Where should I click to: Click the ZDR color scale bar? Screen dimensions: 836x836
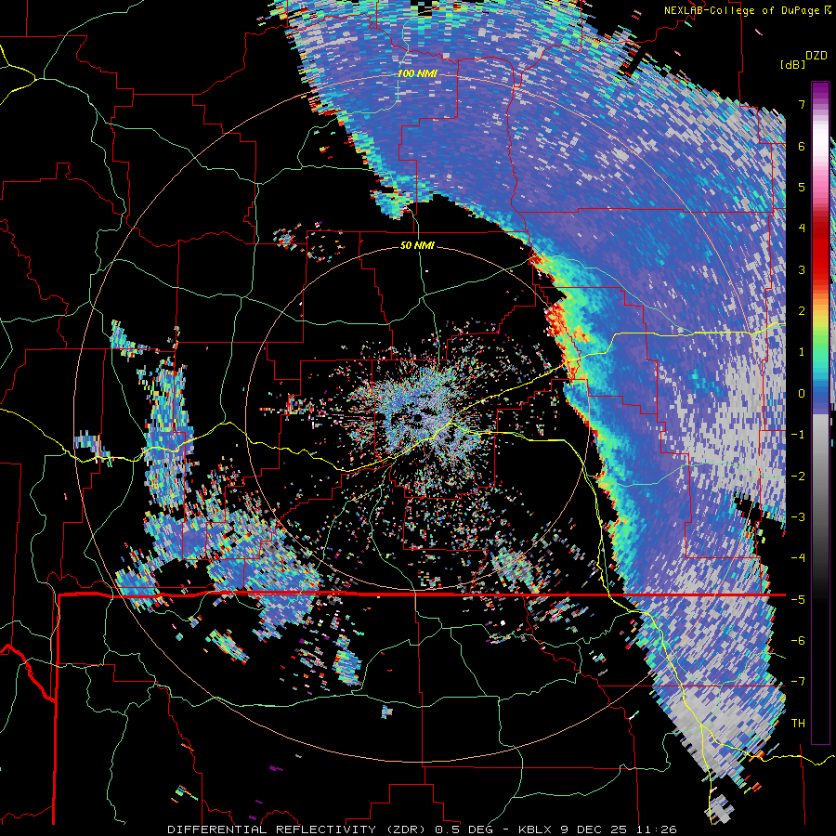coord(820,412)
